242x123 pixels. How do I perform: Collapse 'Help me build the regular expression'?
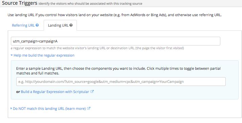pos(42,55)
